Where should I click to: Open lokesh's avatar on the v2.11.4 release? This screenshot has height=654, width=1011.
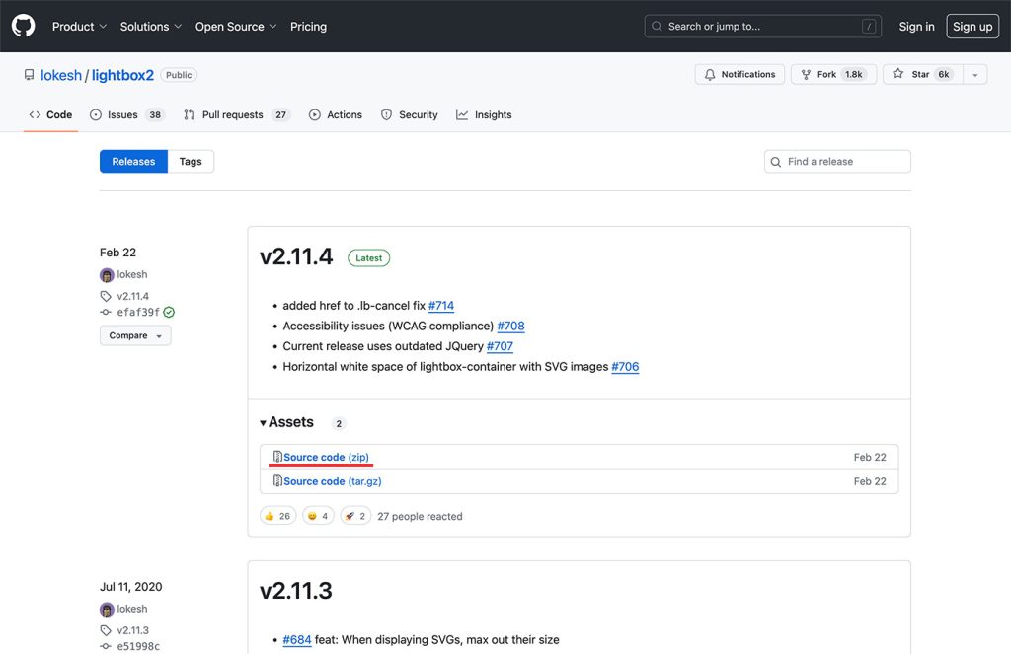[107, 274]
